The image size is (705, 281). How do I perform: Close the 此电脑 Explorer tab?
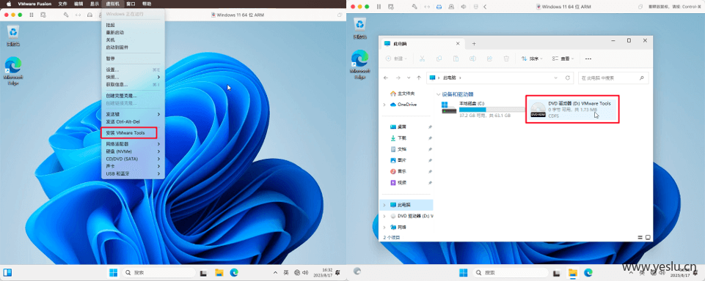[x=458, y=44]
